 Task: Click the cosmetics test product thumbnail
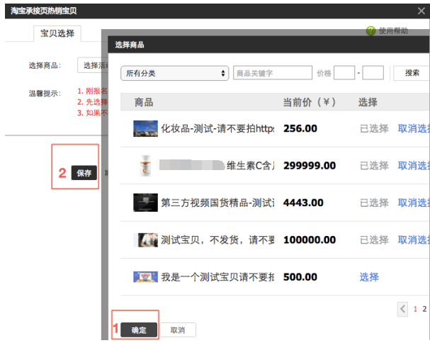coord(145,129)
